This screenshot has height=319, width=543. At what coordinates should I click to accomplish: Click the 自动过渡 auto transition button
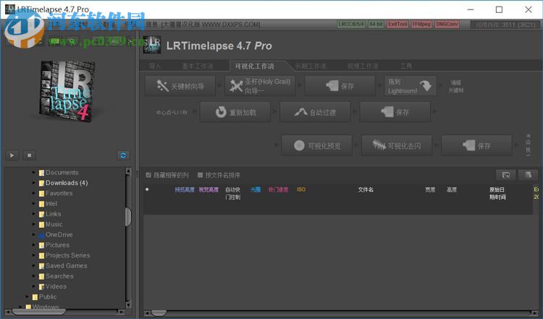315,112
